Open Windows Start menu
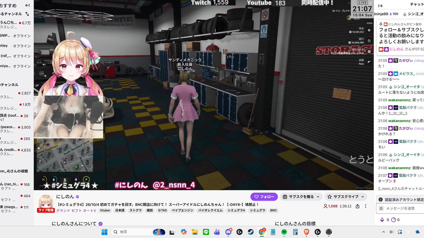 click(x=105, y=232)
